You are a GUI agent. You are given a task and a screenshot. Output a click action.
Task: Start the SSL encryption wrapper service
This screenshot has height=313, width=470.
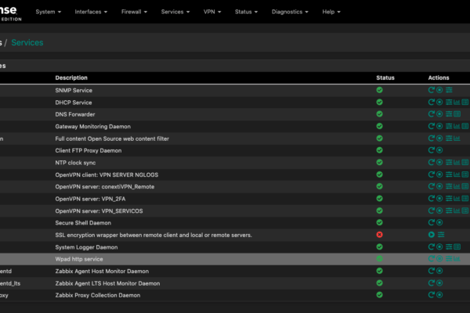[431, 235]
